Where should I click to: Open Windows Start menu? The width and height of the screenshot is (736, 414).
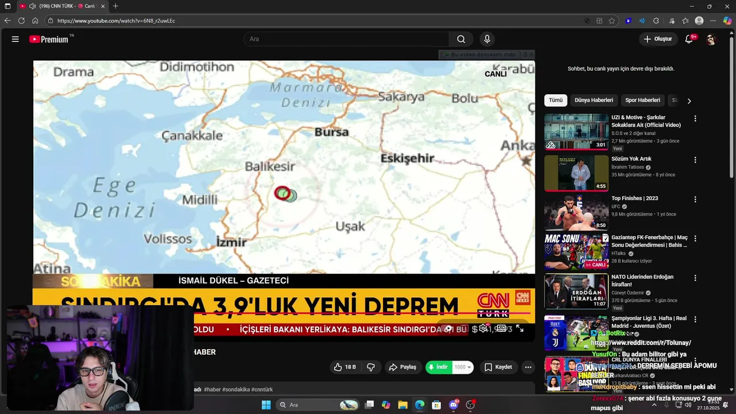click(x=266, y=405)
